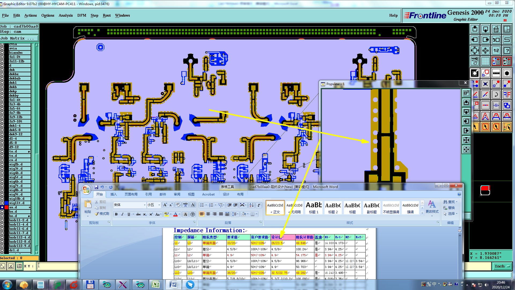The width and height of the screenshot is (515, 290).
Task: Select the ruler measure tool
Action: click(x=496, y=73)
